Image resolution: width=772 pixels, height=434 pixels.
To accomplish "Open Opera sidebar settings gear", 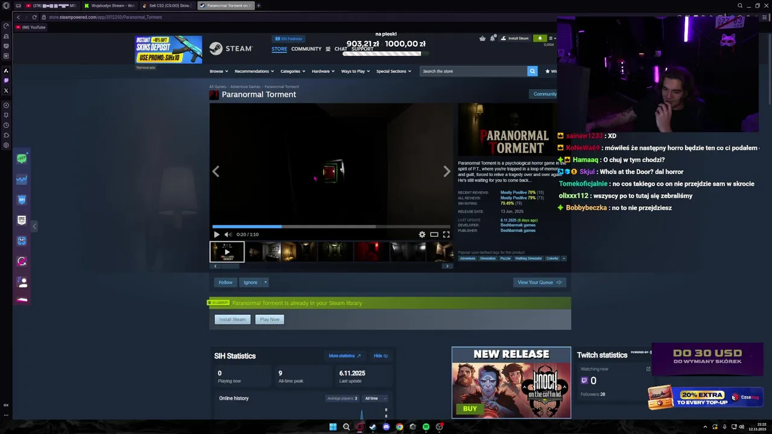I will [6, 145].
